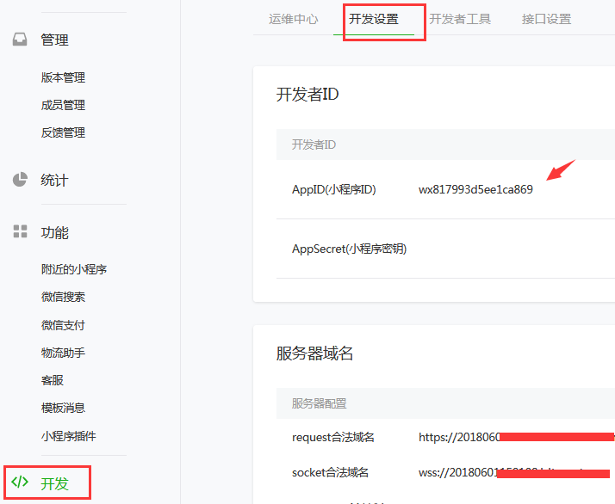615x504 pixels.
Task: Open 微信支付 settings
Action: pyautogui.click(x=63, y=325)
